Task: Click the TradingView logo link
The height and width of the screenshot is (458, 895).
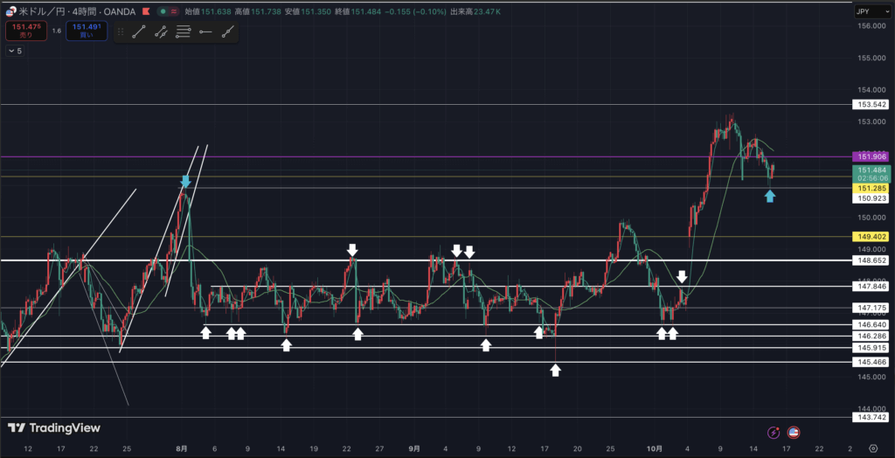Action: pyautogui.click(x=54, y=428)
